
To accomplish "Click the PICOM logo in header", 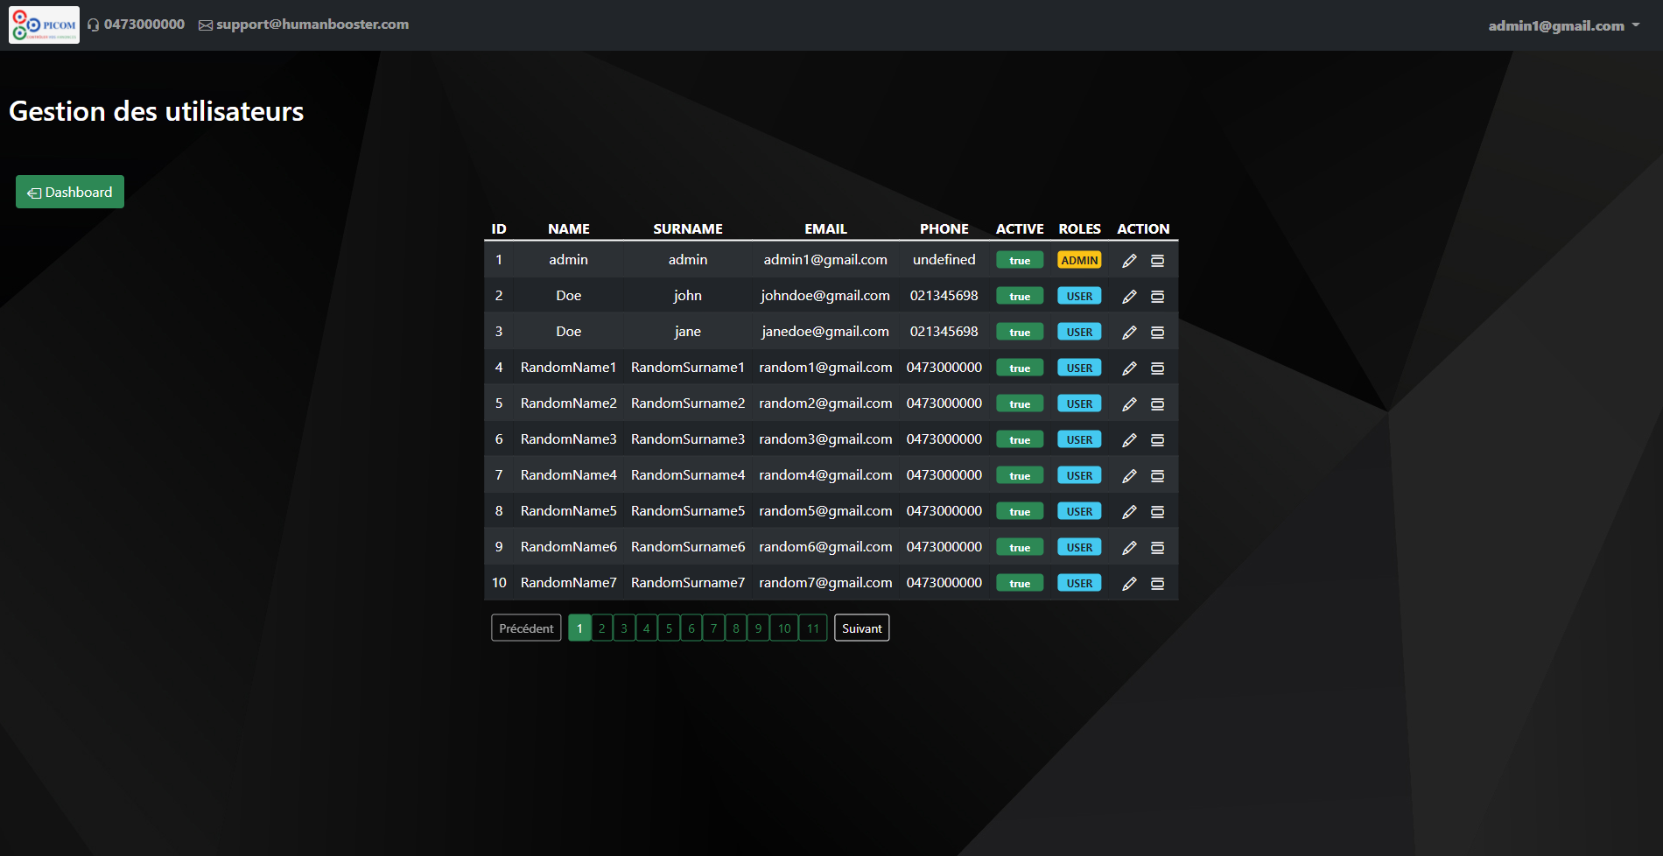I will click(x=44, y=25).
